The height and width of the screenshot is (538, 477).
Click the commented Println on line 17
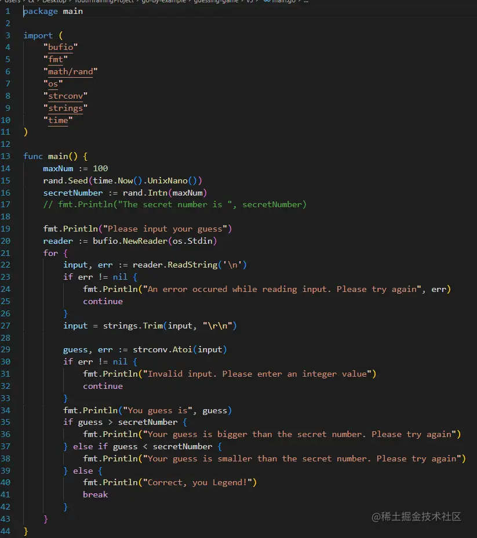click(x=175, y=204)
